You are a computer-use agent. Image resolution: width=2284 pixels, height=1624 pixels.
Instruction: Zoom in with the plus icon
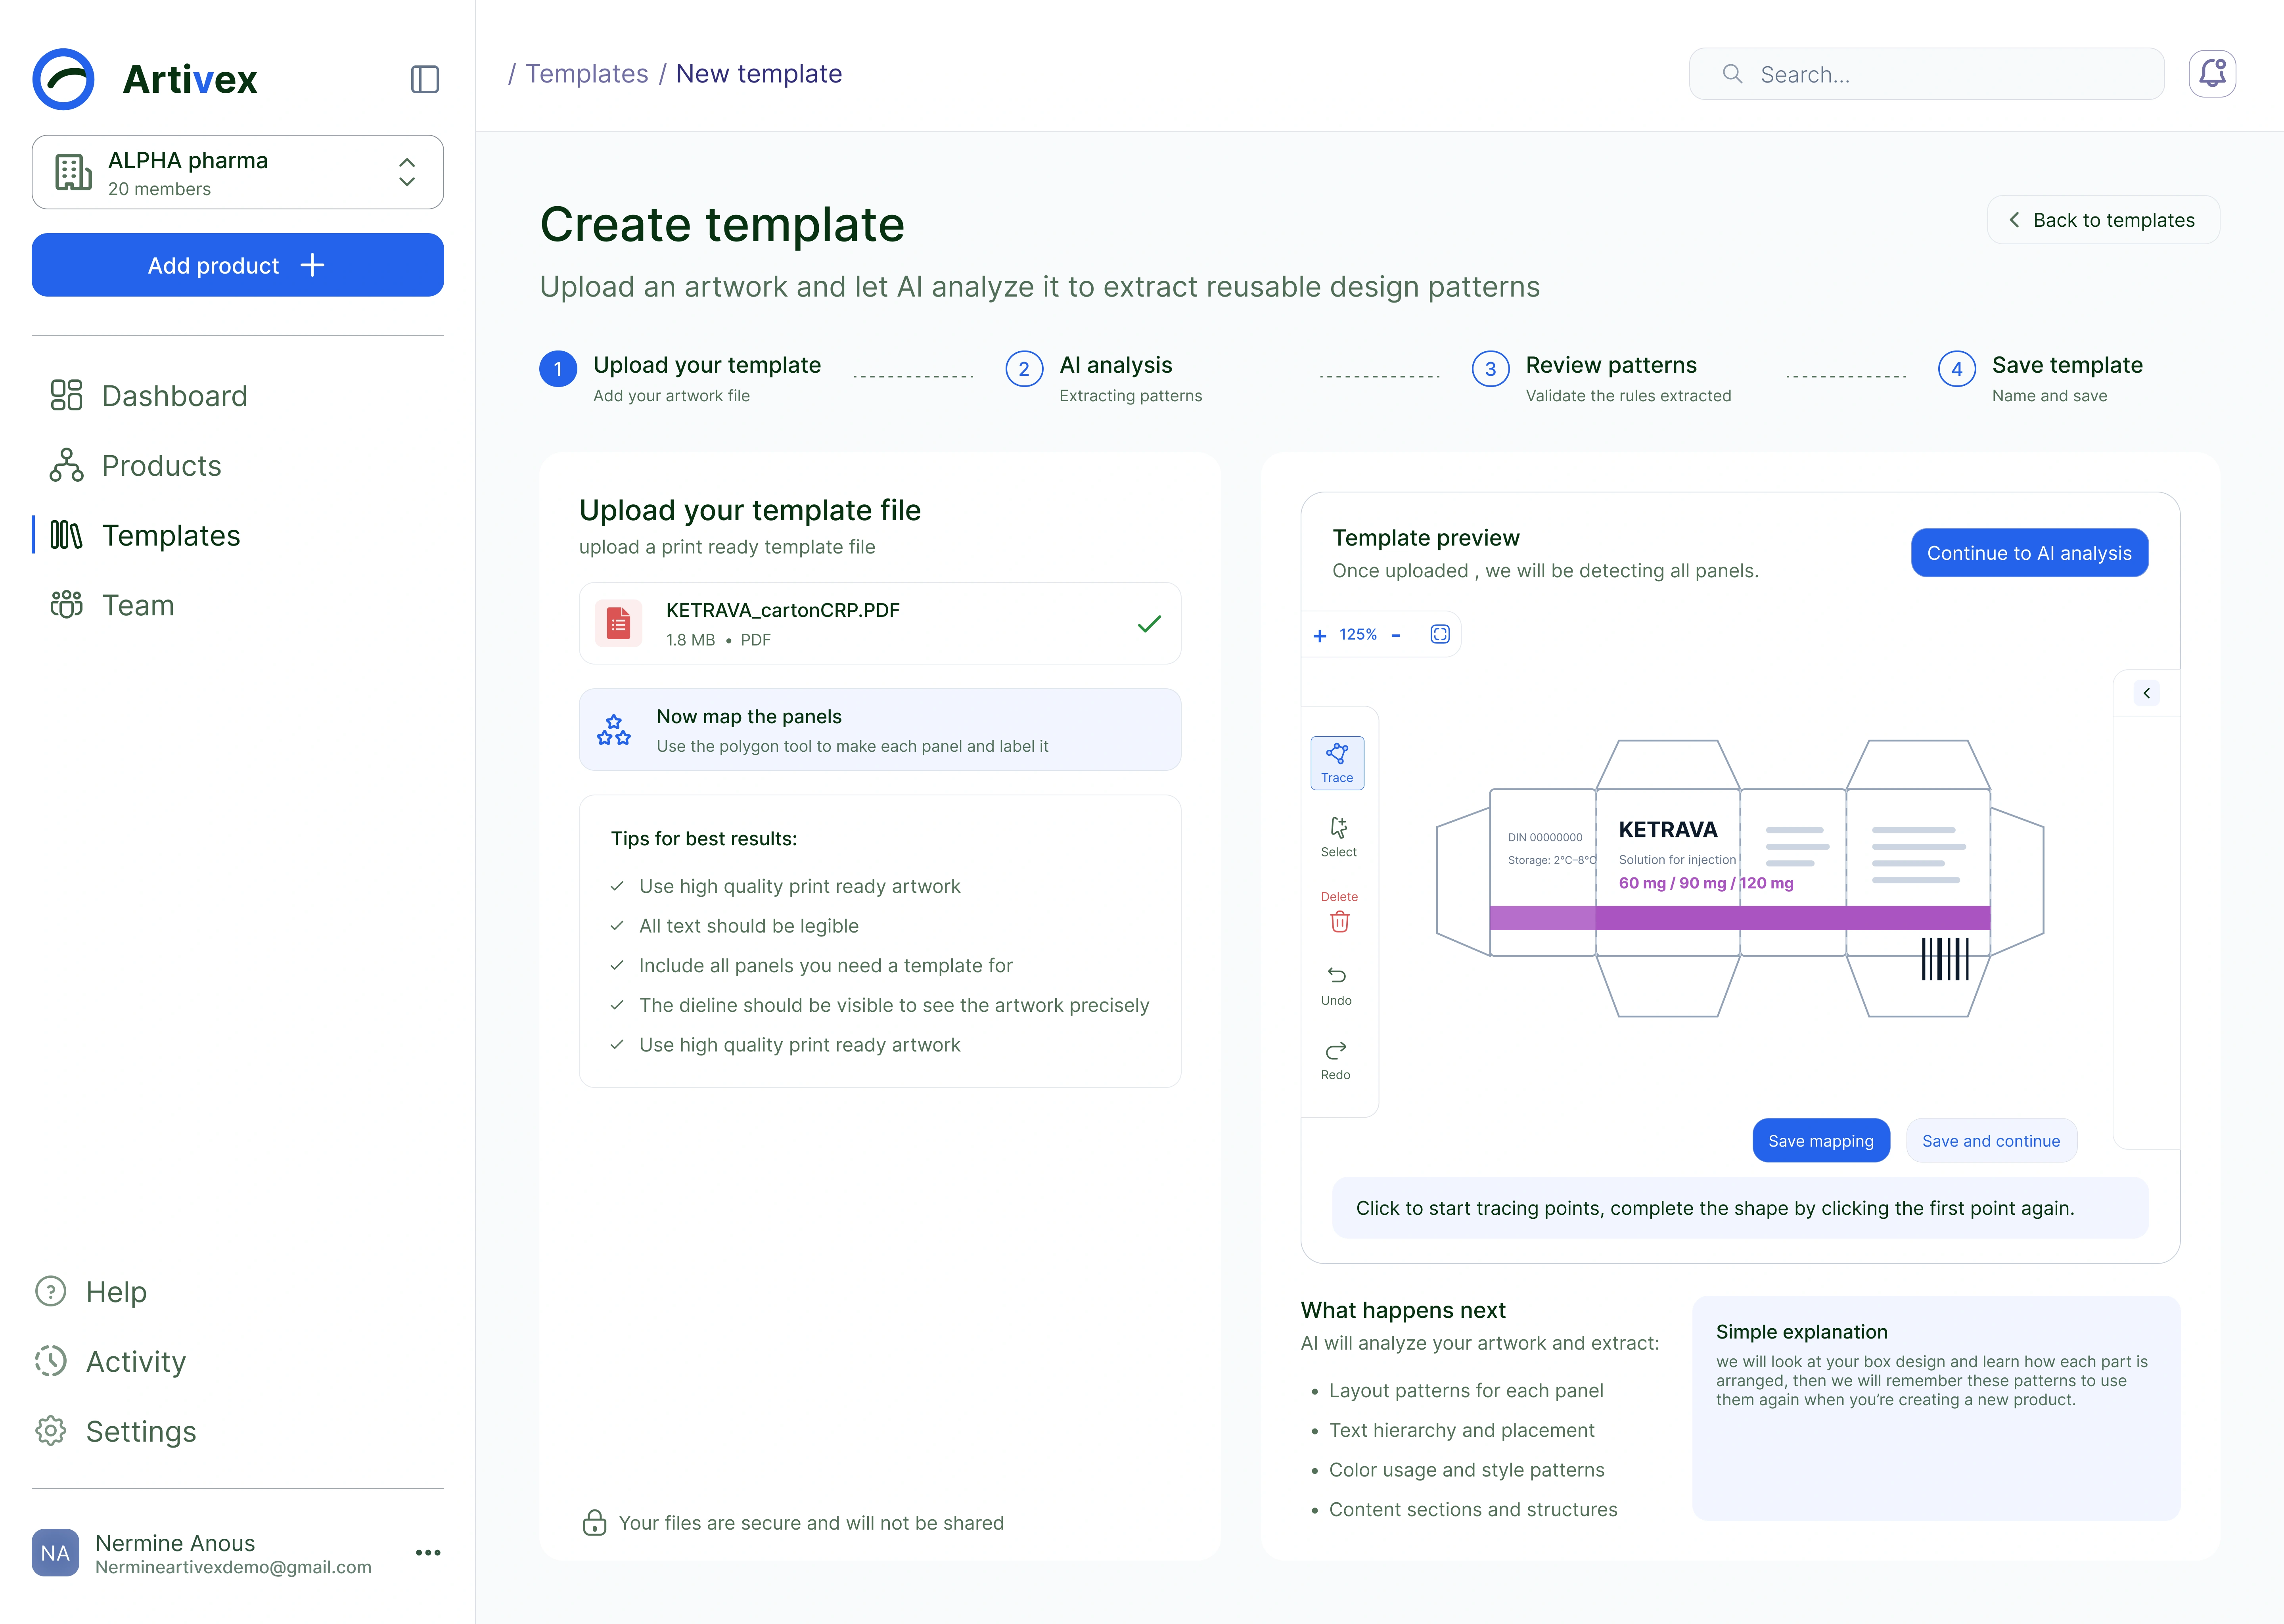pyautogui.click(x=1320, y=635)
